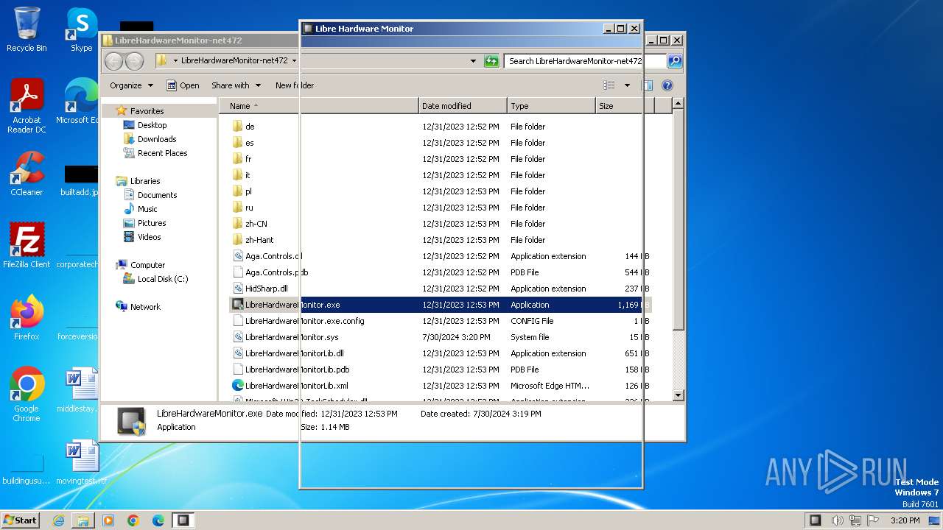Viewport: 943px width, 530px height.
Task: Select LibreHardwareMonitor.exe.config file
Action: pyautogui.click(x=298, y=321)
